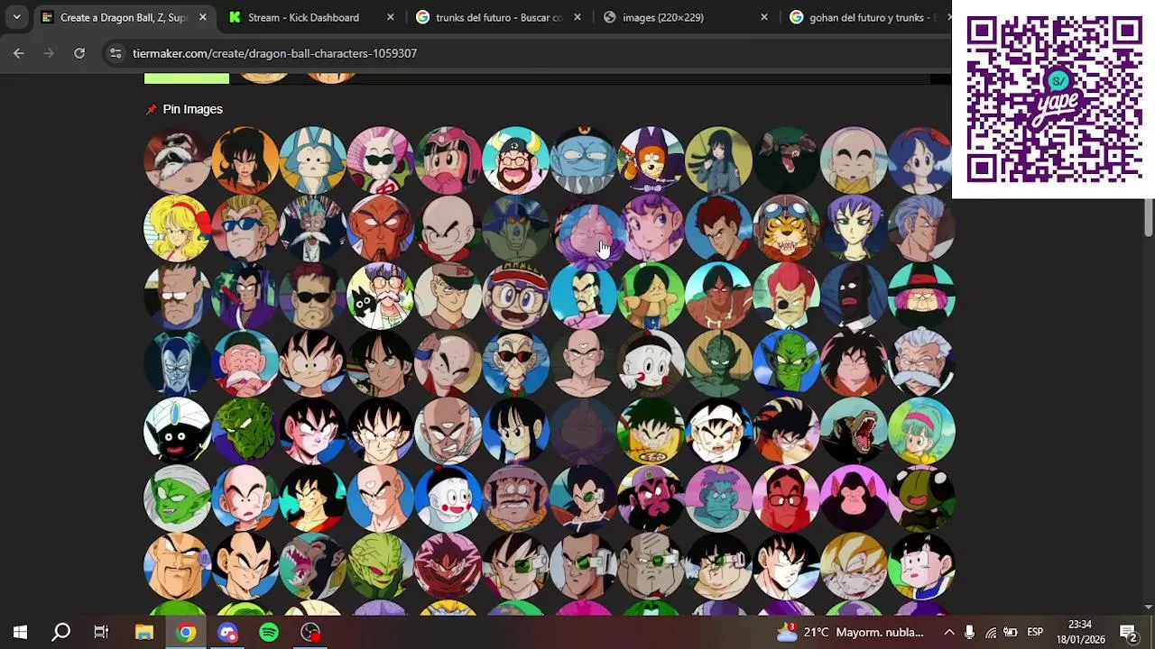Open Task View from the taskbar

point(101,632)
